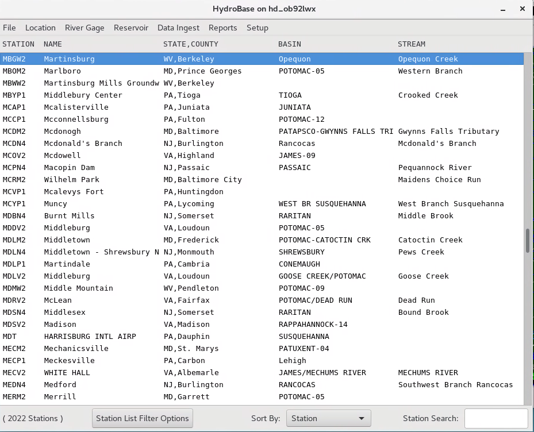Select MDSN4 Middlesex station
This screenshot has width=534, height=432.
pyautogui.click(x=262, y=312)
